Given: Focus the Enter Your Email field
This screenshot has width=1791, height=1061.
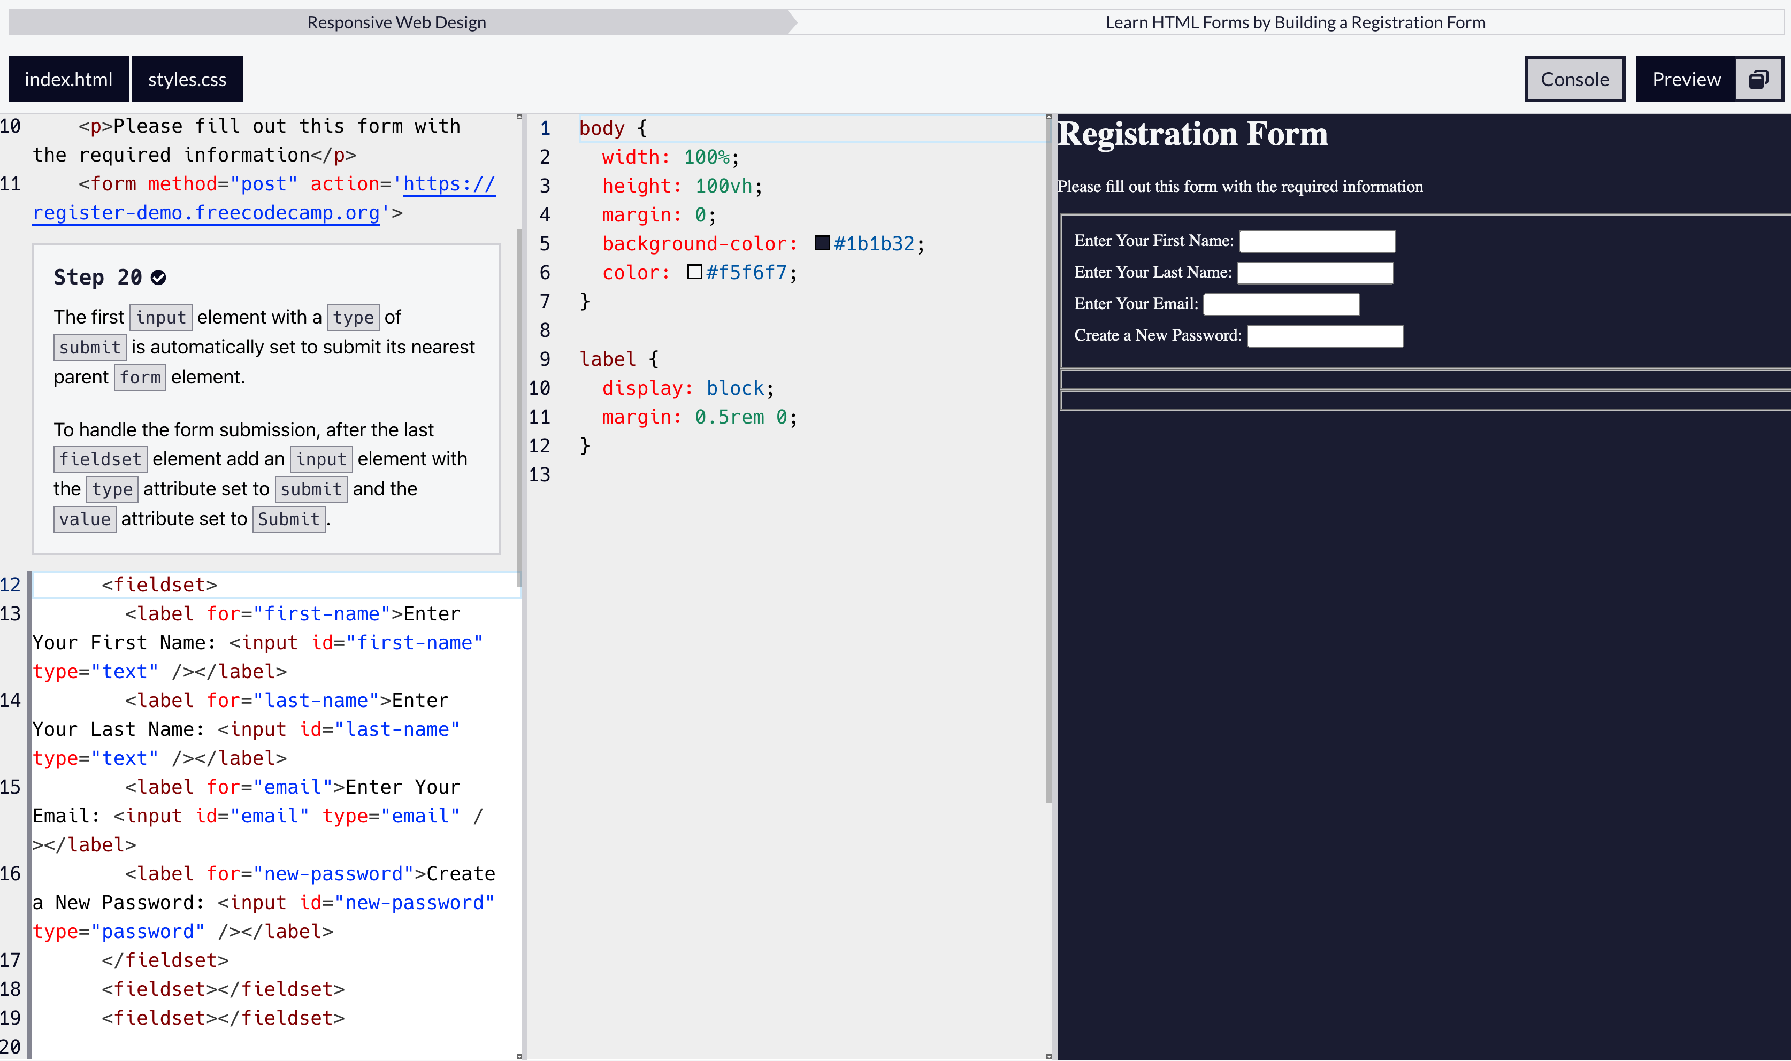Looking at the screenshot, I should click(x=1281, y=304).
